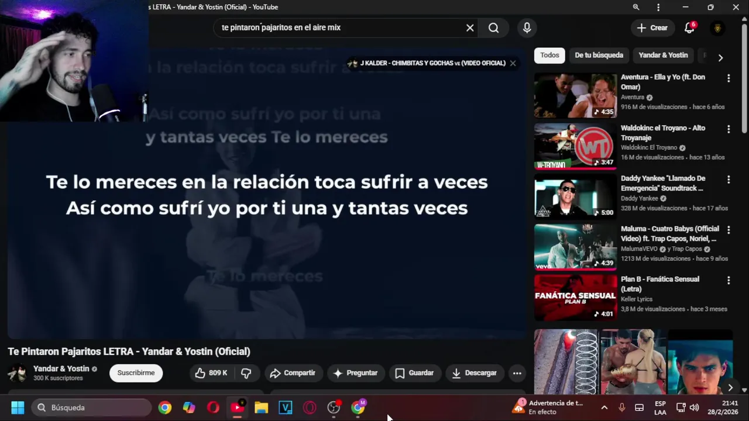The image size is (749, 421).
Task: Open OBS Studio from taskbar
Action: 334,408
